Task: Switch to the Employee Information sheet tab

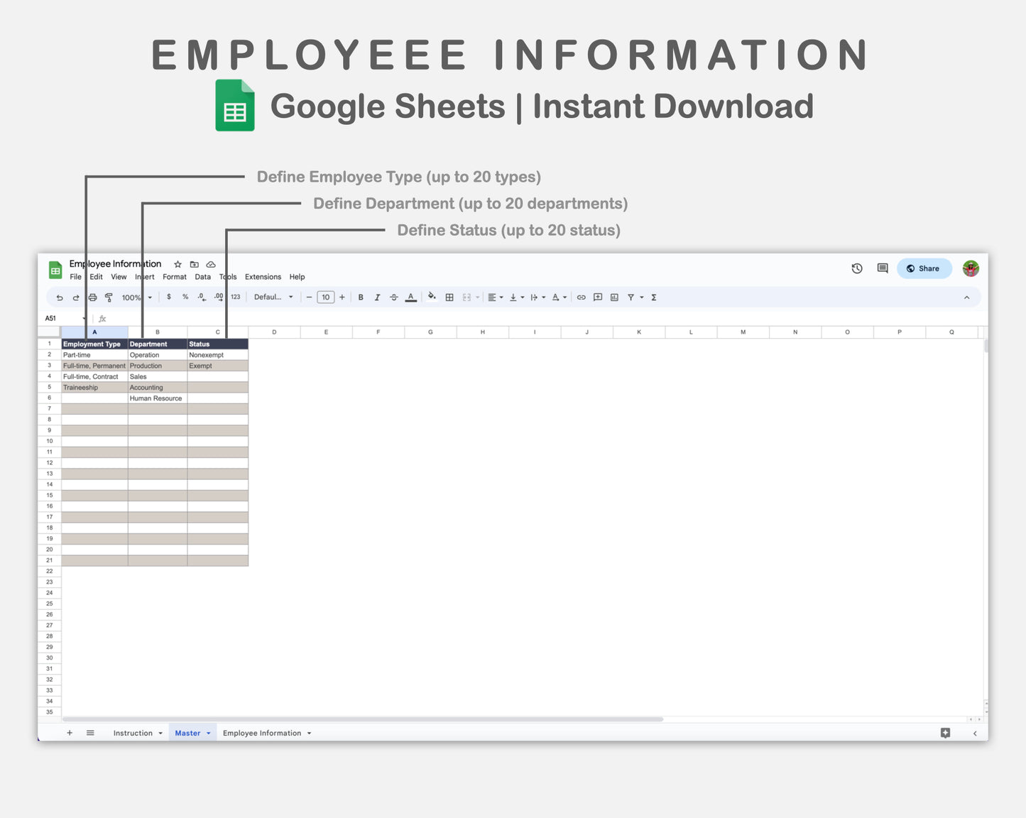Action: (x=263, y=733)
